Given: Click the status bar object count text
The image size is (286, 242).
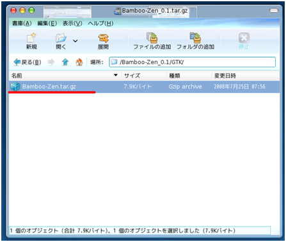Looking at the screenshot, I should tap(123, 230).
